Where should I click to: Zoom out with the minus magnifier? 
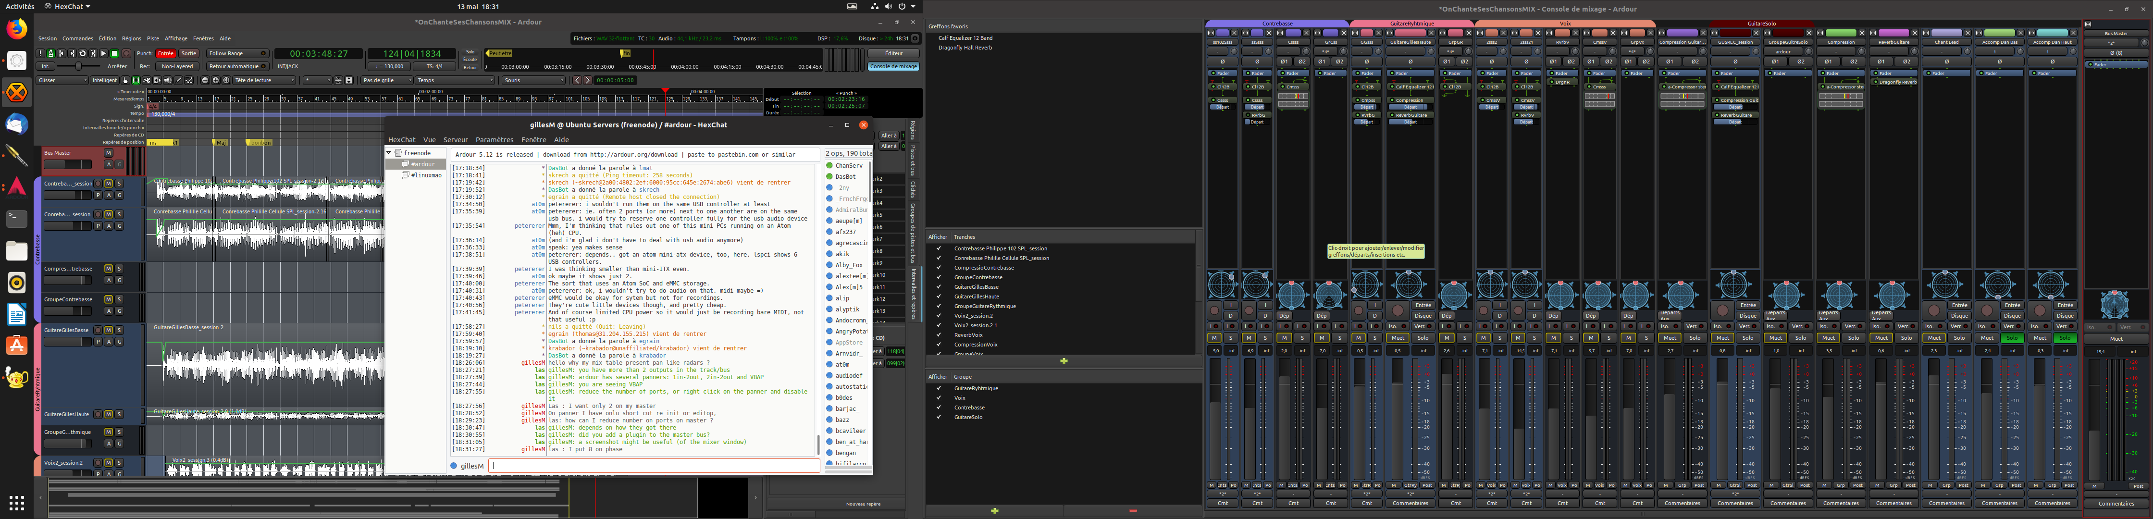coord(206,80)
